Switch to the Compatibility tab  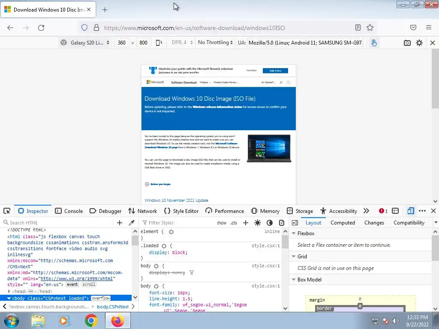(x=409, y=223)
